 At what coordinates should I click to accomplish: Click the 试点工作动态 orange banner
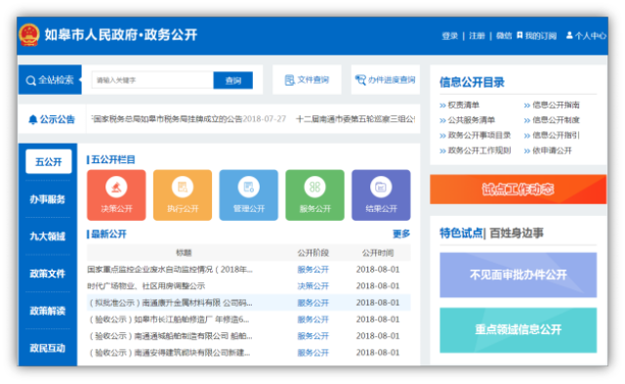(519, 189)
